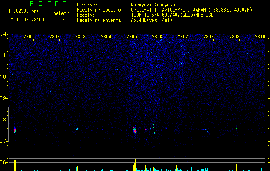Click the 2305 time marker
Viewport: 270px width, 171px height.
tap(132, 37)
